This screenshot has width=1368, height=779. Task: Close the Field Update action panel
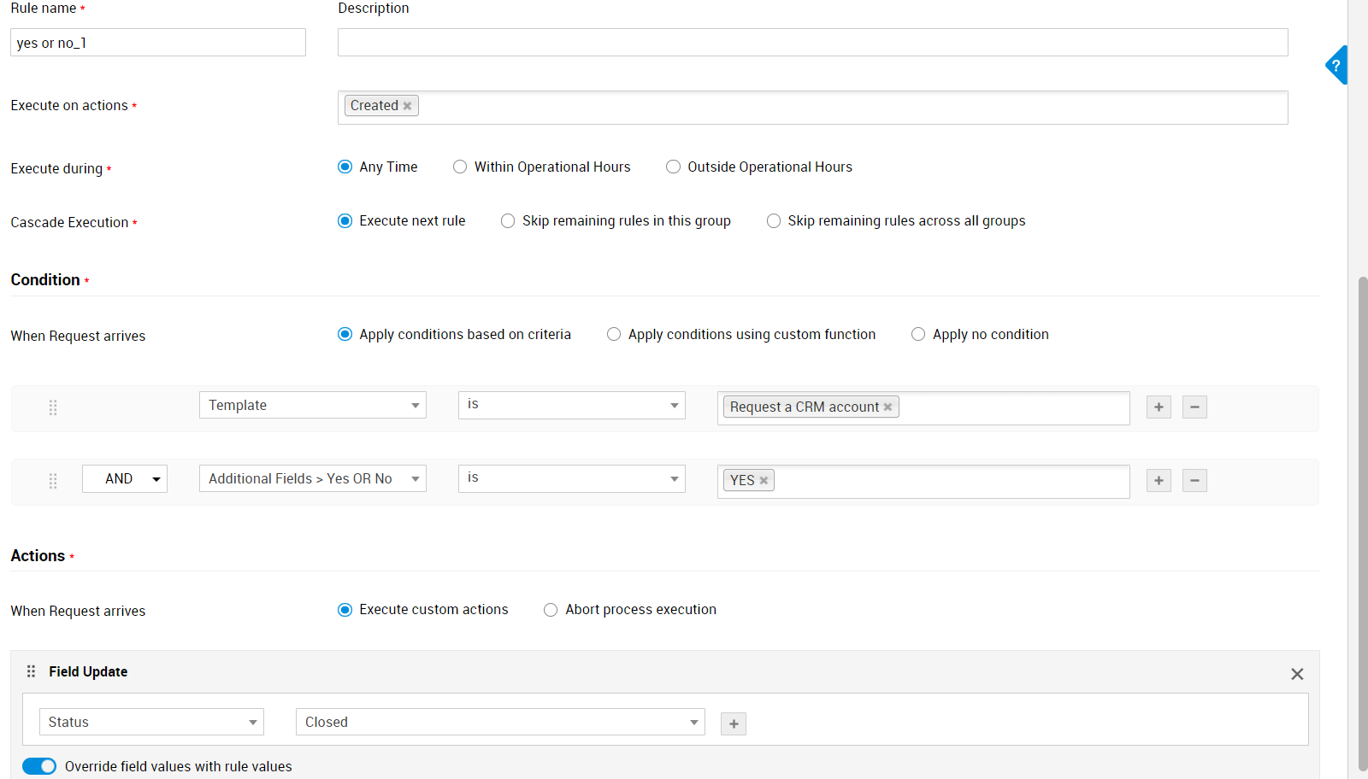[x=1297, y=674]
